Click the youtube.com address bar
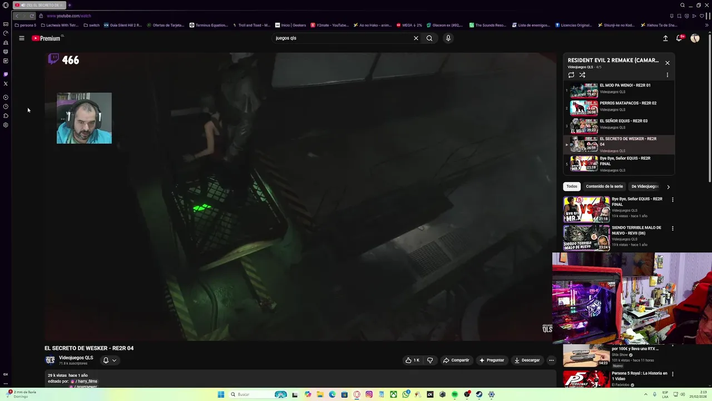712x401 pixels. (69, 16)
